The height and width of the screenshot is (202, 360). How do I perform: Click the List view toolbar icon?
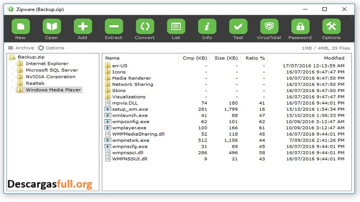coord(176,27)
